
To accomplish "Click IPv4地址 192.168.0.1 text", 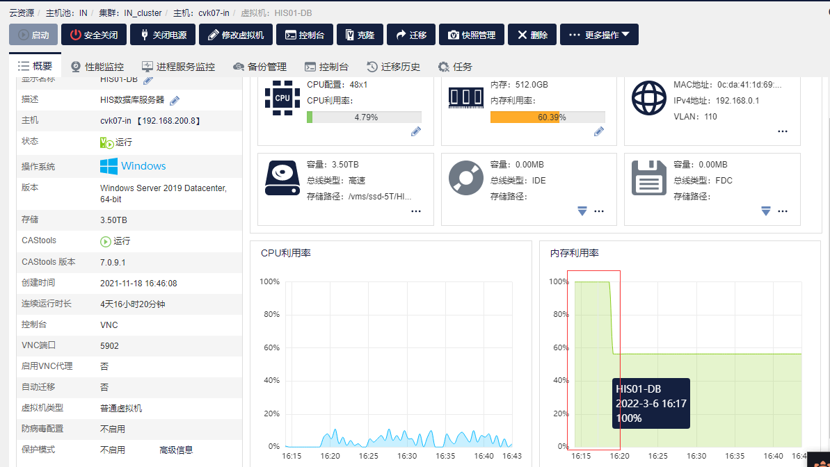I will [x=716, y=101].
